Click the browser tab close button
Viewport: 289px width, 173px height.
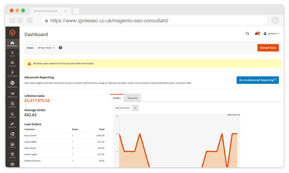pos(66,11)
